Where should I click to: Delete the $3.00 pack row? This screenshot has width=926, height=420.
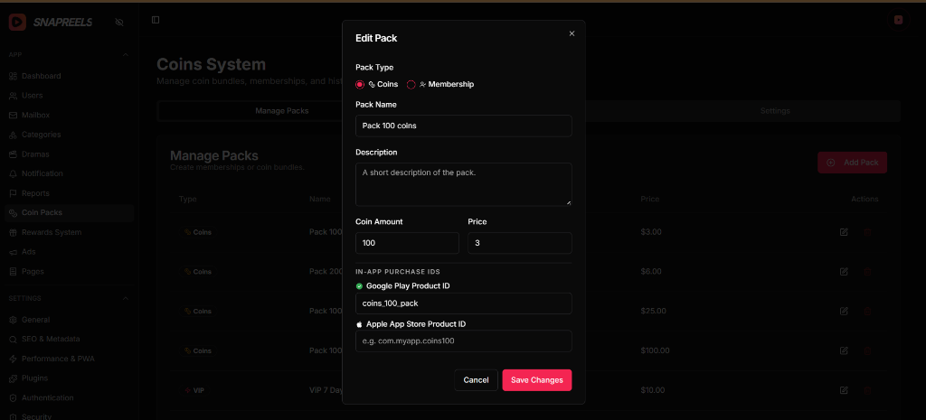click(867, 232)
